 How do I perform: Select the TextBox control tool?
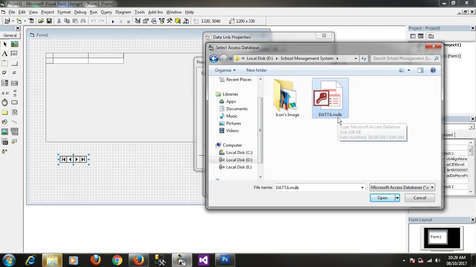tap(15, 54)
